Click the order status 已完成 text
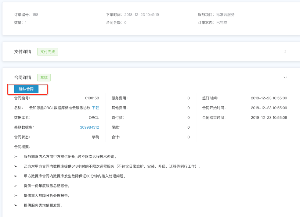300x217 pixels. point(222,23)
